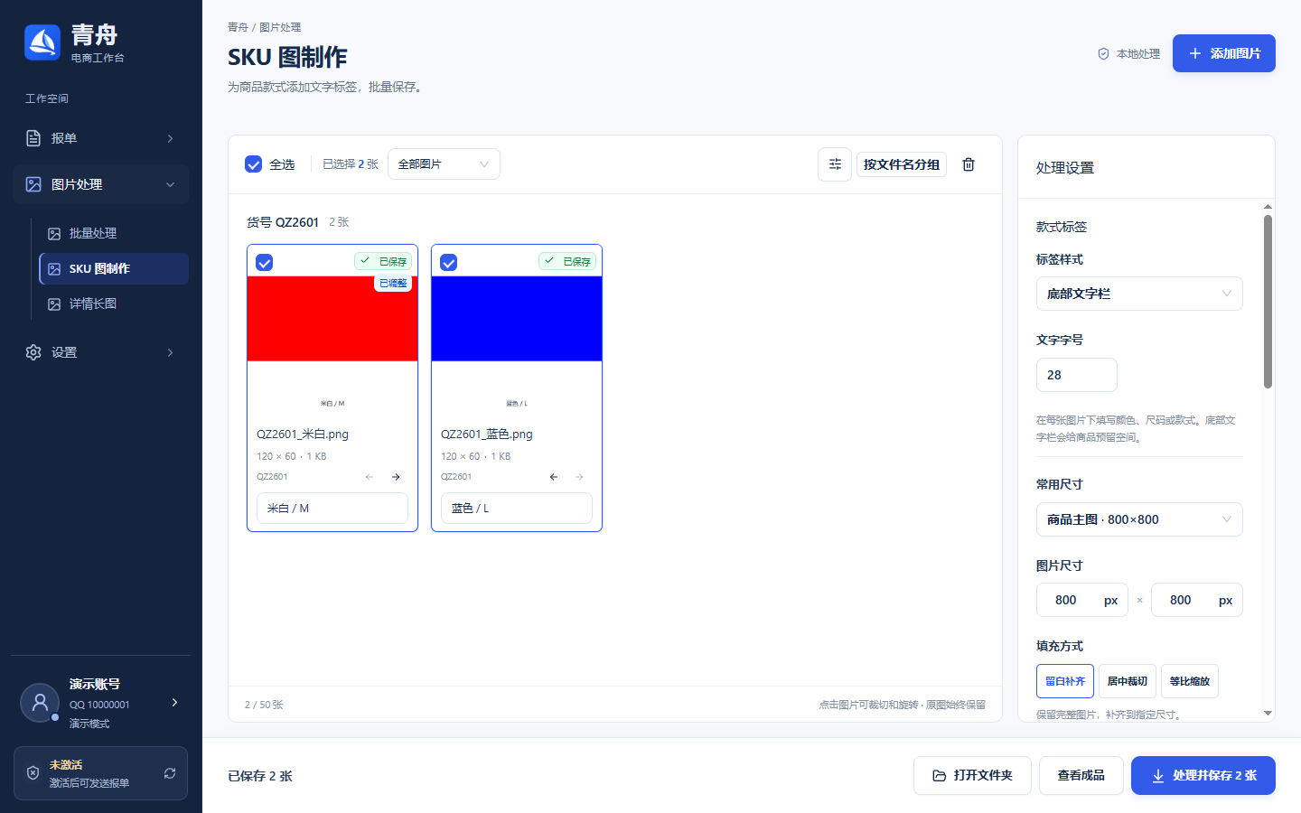Click the settings panel scroll-down arrow

[1268, 714]
